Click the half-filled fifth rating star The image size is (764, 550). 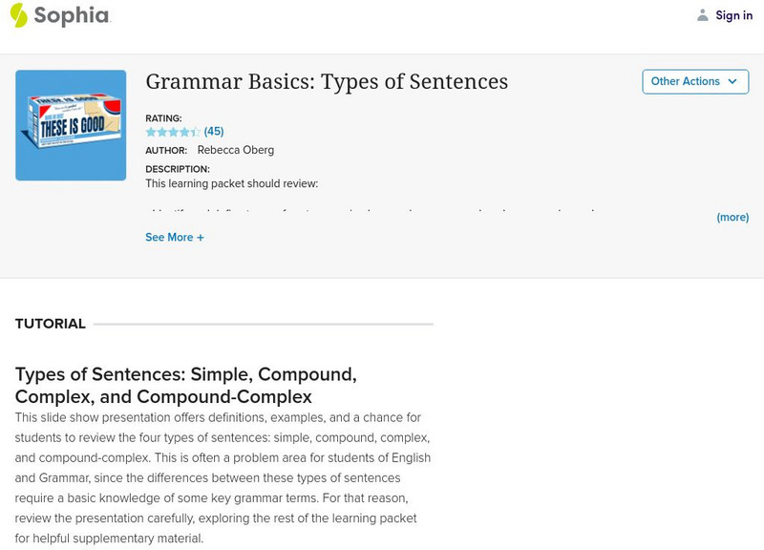[x=196, y=132]
